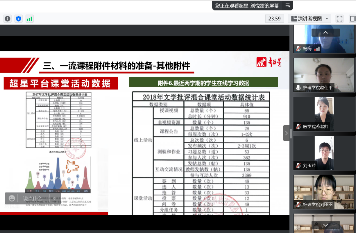Collapse the chat box with left chevron
Image resolution: width=356 pixels, height=233 pixels.
pos(54,198)
